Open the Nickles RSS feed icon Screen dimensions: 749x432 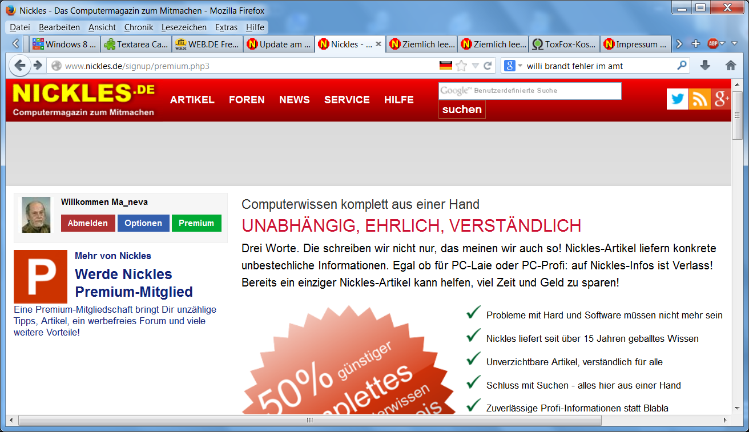coord(699,99)
